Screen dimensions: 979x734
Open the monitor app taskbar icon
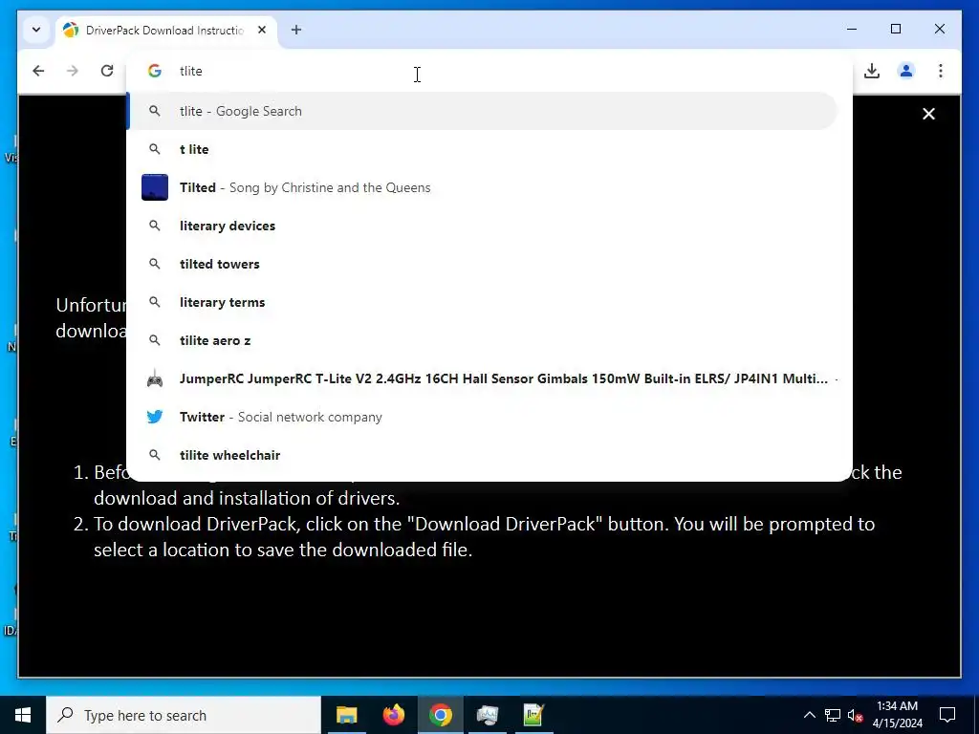(487, 715)
